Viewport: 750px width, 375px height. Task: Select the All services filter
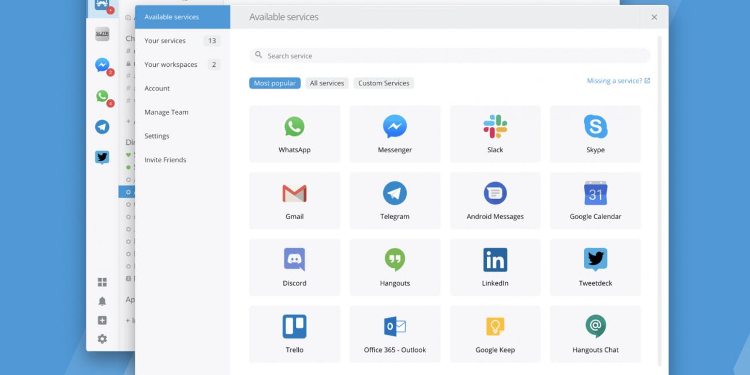[327, 83]
